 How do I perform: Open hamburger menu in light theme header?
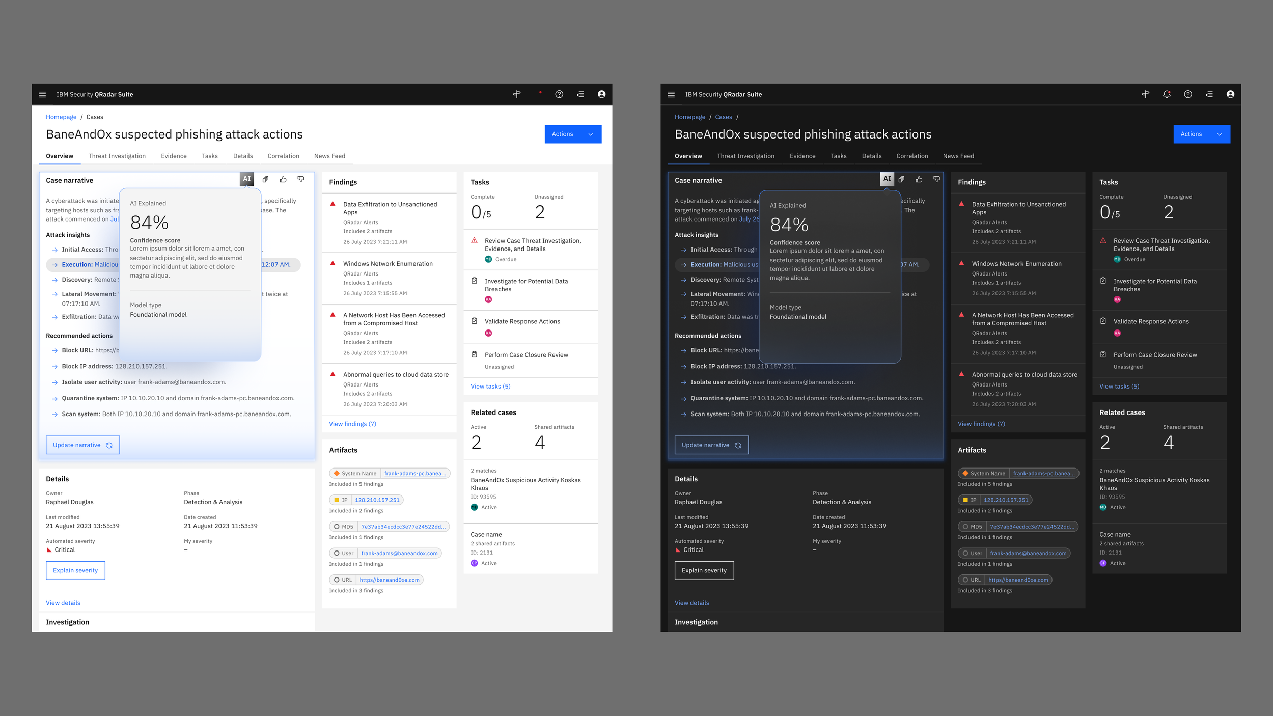click(x=42, y=94)
